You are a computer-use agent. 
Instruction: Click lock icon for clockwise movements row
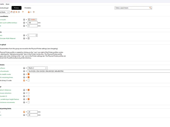click(x=24, y=102)
